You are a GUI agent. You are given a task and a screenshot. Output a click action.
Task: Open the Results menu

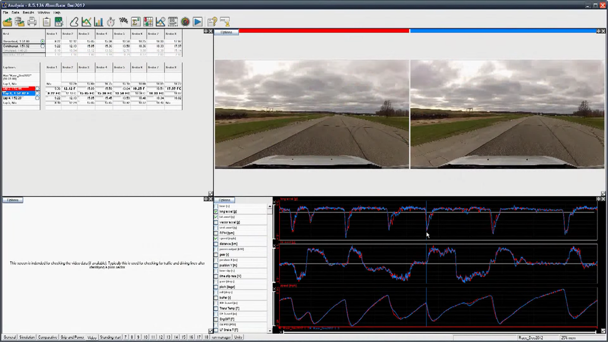pyautogui.click(x=28, y=12)
